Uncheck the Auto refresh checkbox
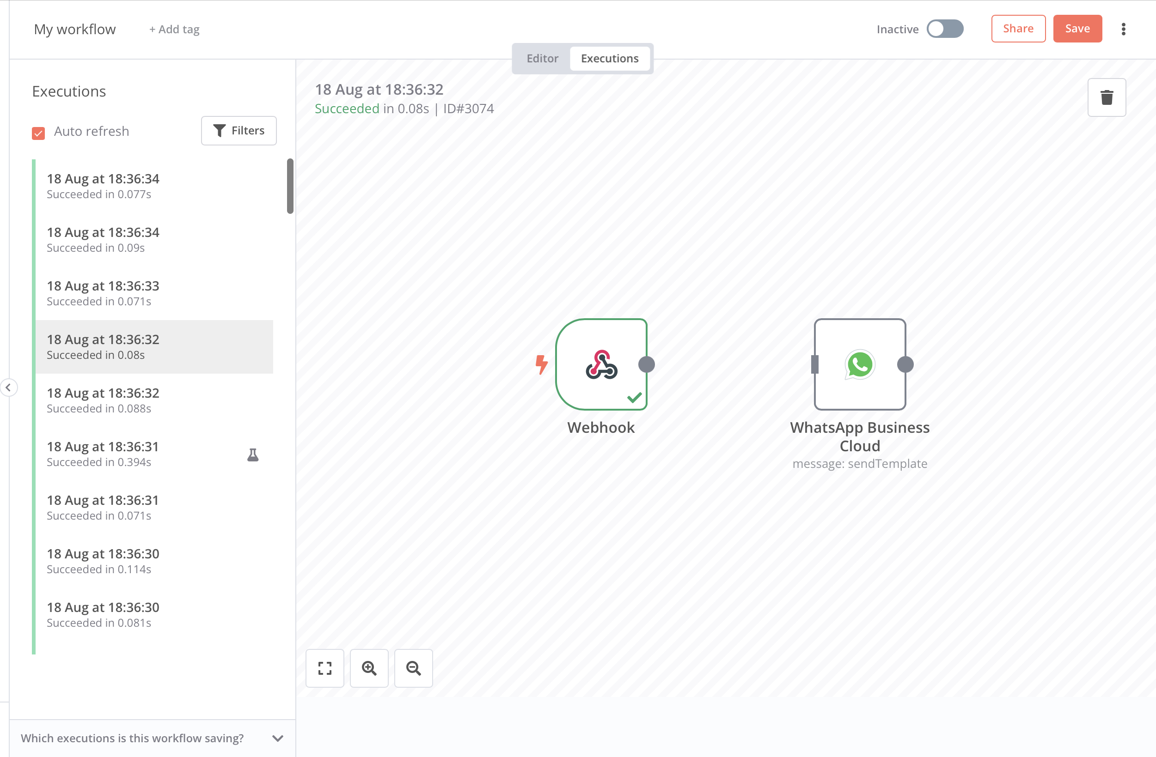This screenshot has height=757, width=1156. [38, 133]
